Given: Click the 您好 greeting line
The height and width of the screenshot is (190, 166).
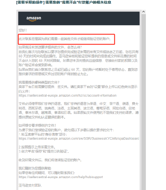Looking at the screenshot, I should click(x=23, y=30).
